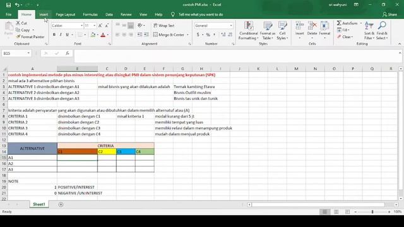
Task: Open Sort & Filter
Action: [x=369, y=30]
